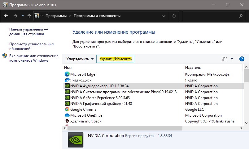Screen dimensions: 249x149
Task: Go forward with the right arrow
Action: point(15,16)
